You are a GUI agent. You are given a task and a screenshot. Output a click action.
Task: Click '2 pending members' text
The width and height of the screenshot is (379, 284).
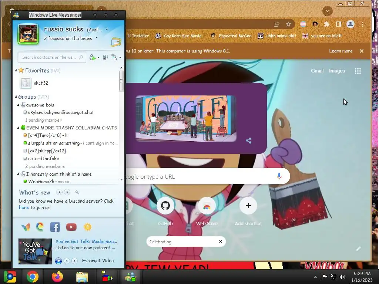coord(45,166)
